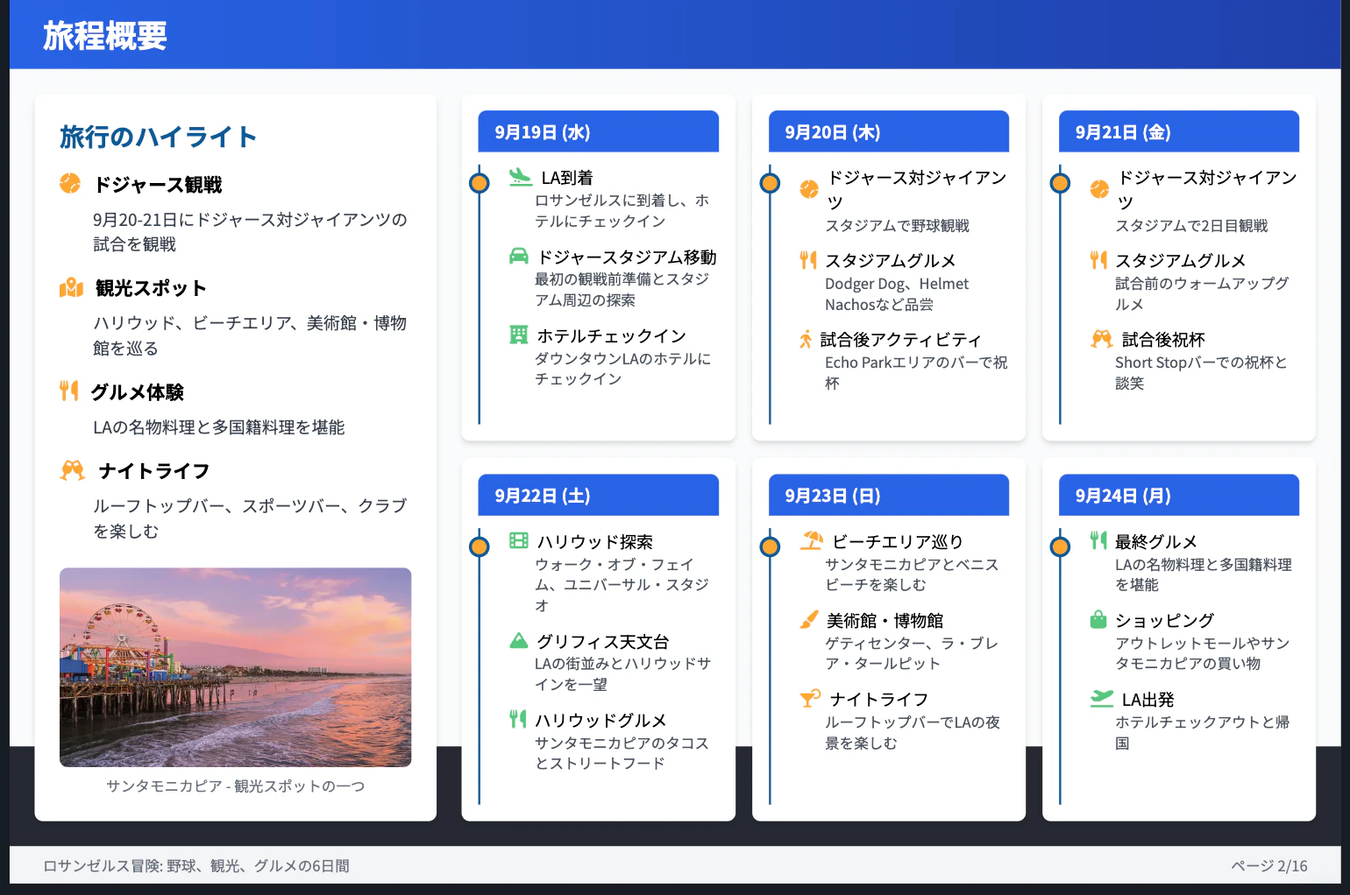Select the mountain icon beside グリフィス天文台
1350x895 pixels.
click(x=519, y=640)
